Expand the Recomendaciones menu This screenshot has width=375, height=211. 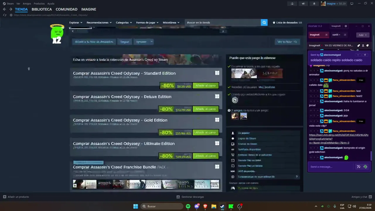coord(99,23)
